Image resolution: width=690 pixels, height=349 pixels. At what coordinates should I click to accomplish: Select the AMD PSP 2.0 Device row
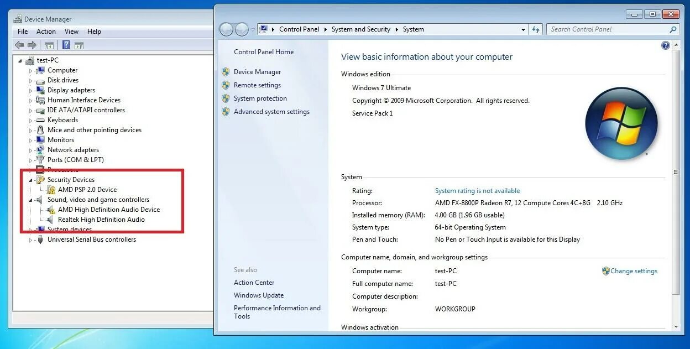(x=87, y=190)
